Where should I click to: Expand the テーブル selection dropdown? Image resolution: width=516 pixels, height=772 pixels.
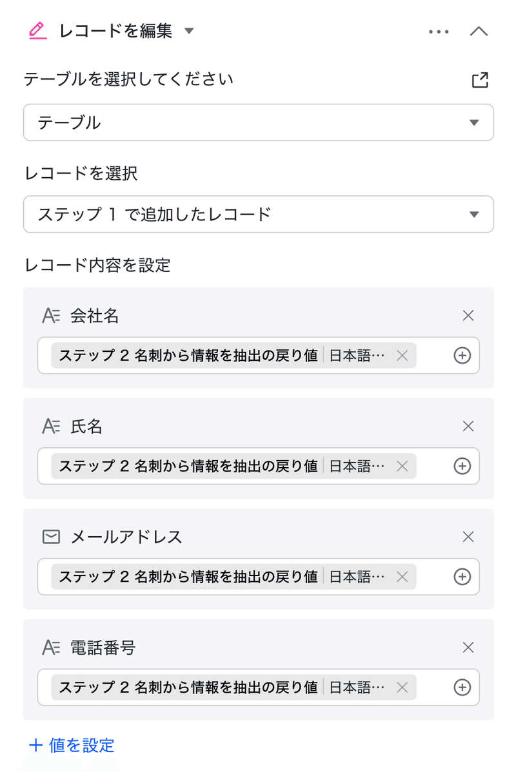(258, 122)
